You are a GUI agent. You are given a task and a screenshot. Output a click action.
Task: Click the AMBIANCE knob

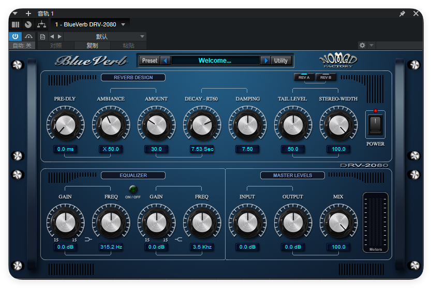point(111,125)
